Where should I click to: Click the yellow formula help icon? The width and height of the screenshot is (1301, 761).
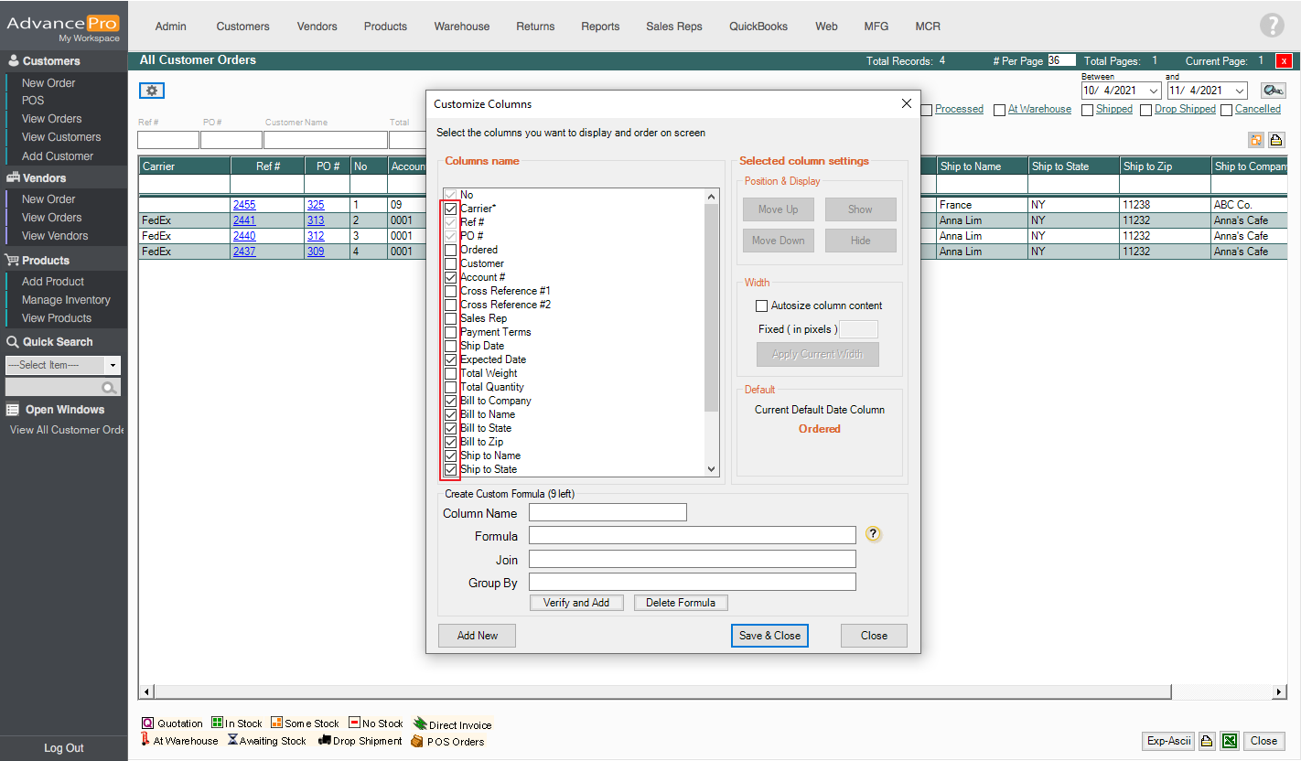tap(873, 535)
